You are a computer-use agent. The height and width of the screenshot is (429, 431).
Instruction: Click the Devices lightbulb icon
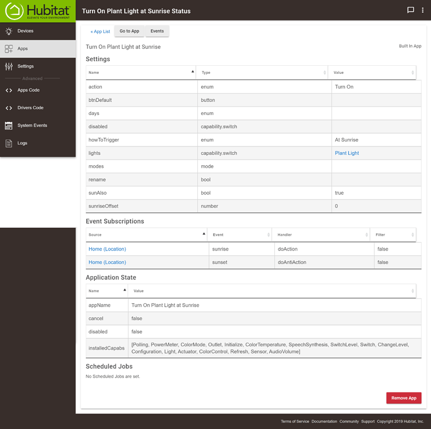coord(9,31)
